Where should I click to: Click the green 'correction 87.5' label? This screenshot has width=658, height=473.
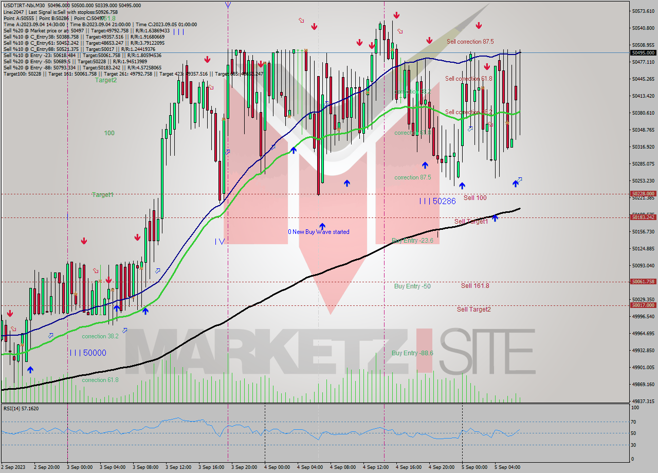pyautogui.click(x=413, y=178)
